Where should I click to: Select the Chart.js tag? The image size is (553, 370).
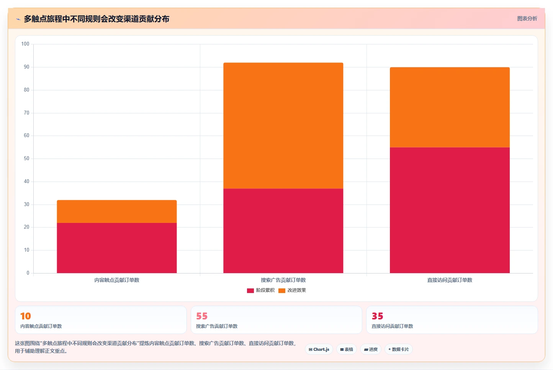(x=319, y=349)
